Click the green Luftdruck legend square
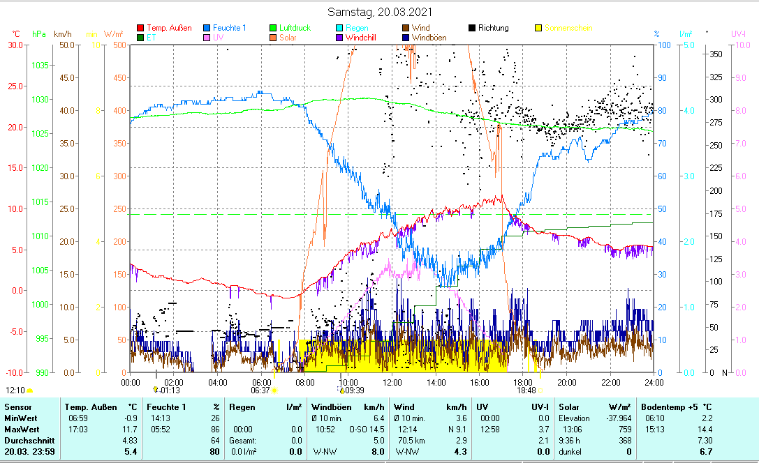Screen dimensions: 759x463 (274, 28)
